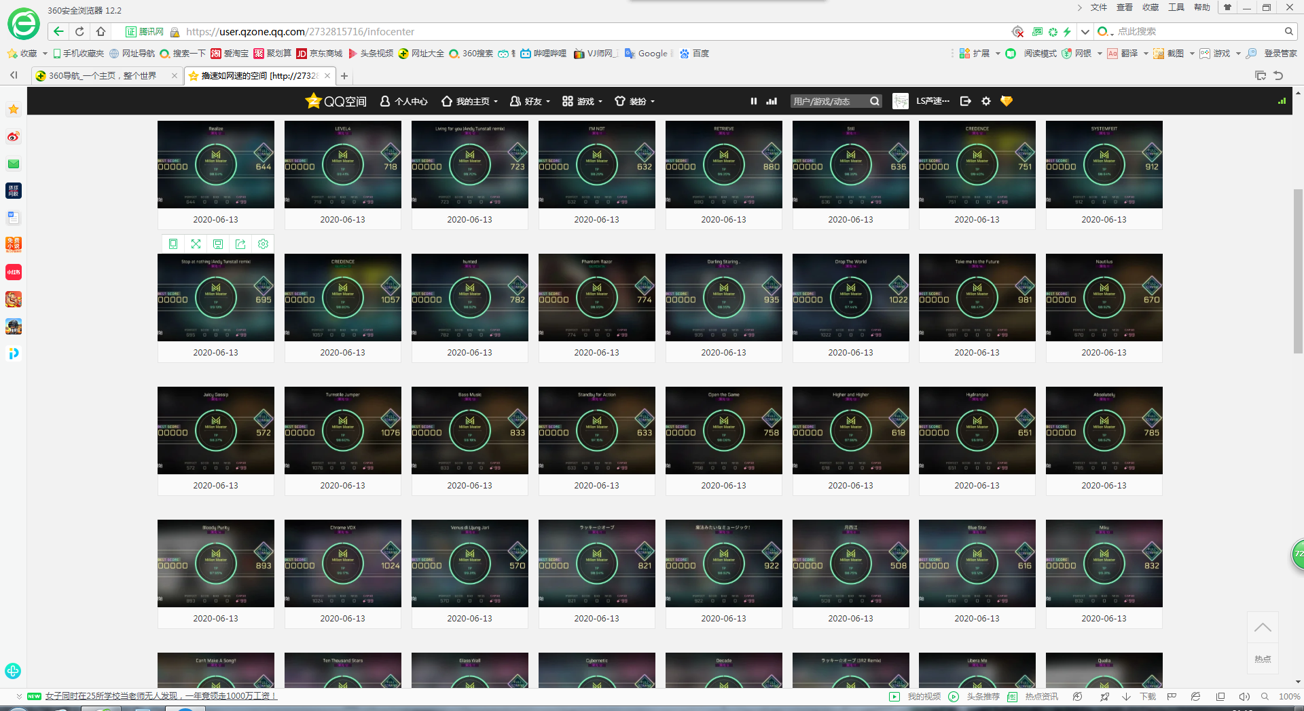Click the back-to-top arrow button
The width and height of the screenshot is (1304, 711).
(1263, 628)
